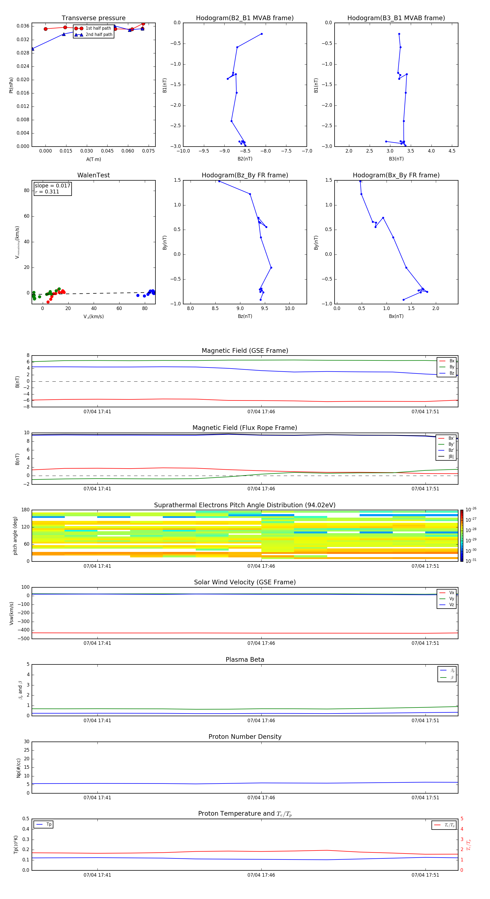490x899 pixels.
Task: Select the colorbar tick label 10^-26
Action: click(471, 509)
